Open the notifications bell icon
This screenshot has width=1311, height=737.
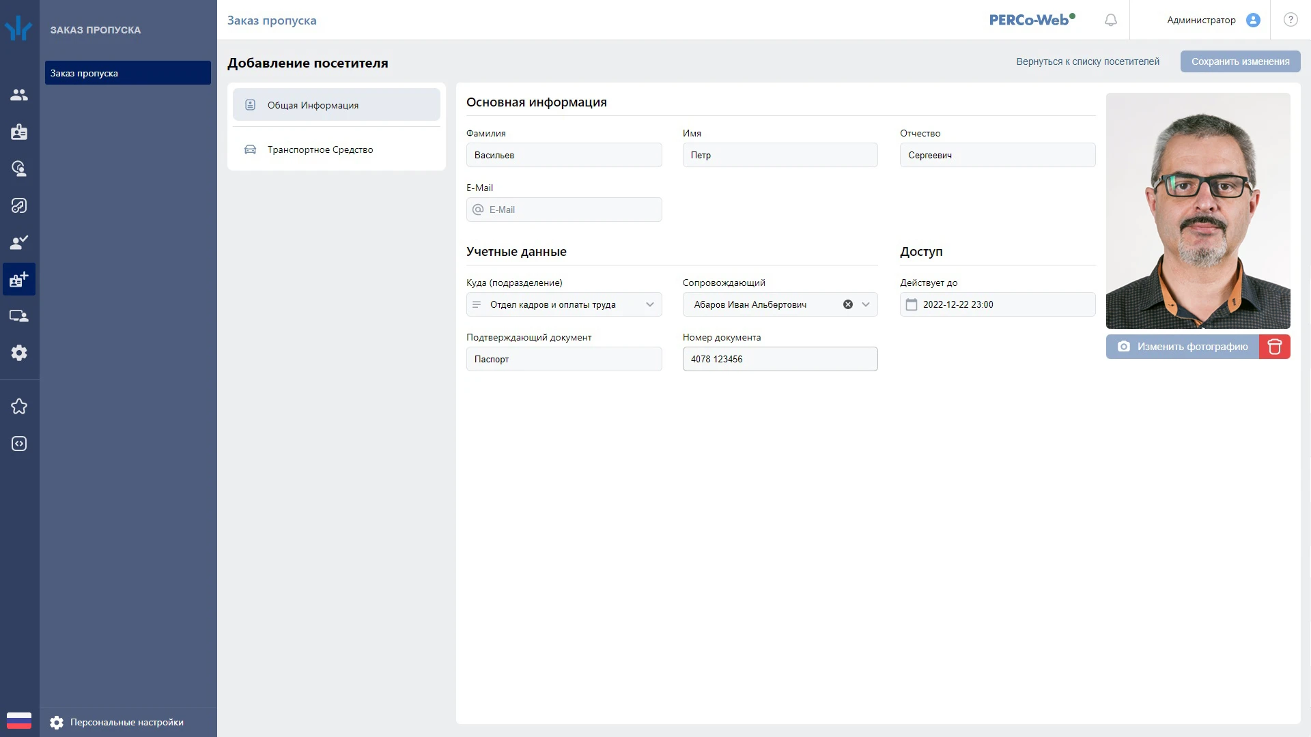click(x=1111, y=20)
